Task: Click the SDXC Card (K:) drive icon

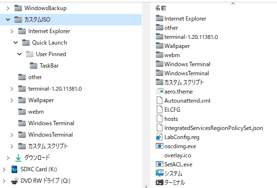Action: pyautogui.click(x=14, y=169)
